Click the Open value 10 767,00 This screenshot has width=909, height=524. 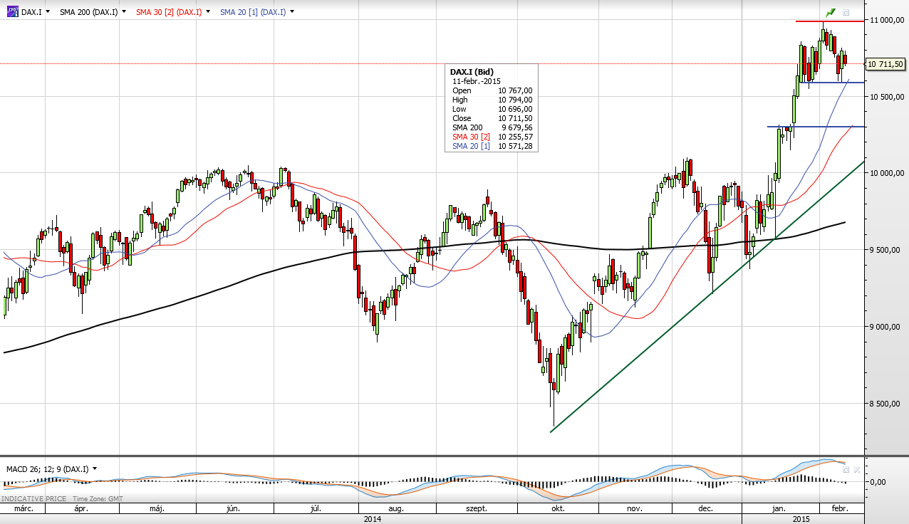tap(515, 90)
